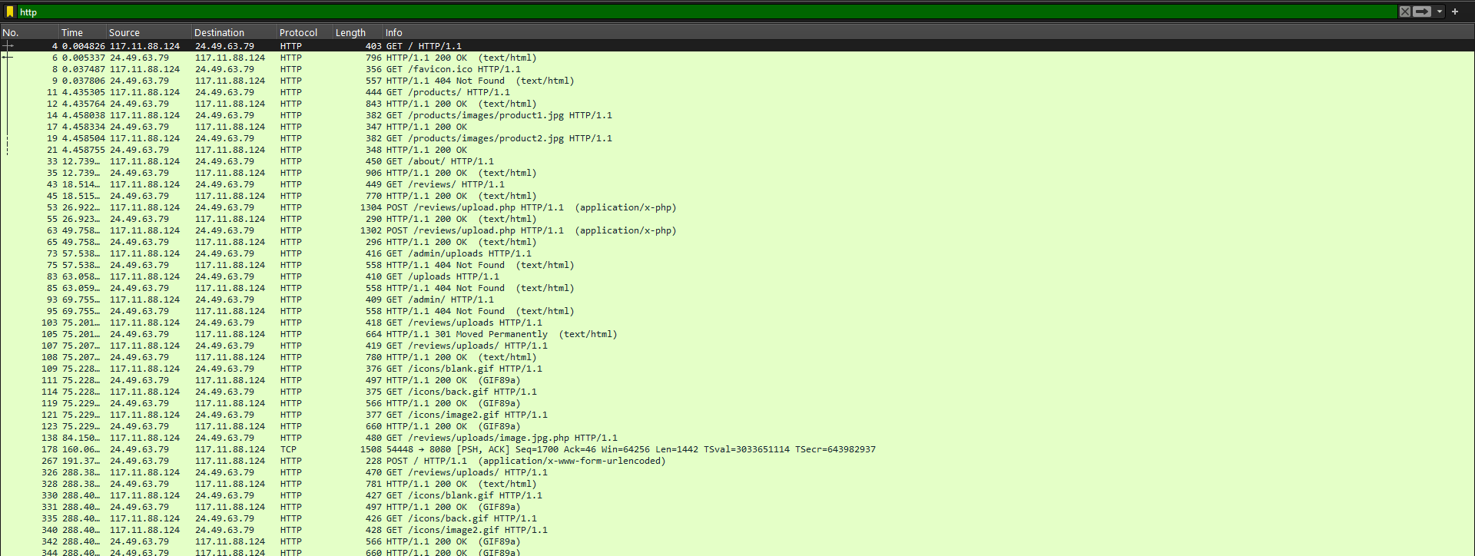This screenshot has width=1475, height=556.
Task: Apply the display filter with arrow button
Action: click(x=1421, y=12)
